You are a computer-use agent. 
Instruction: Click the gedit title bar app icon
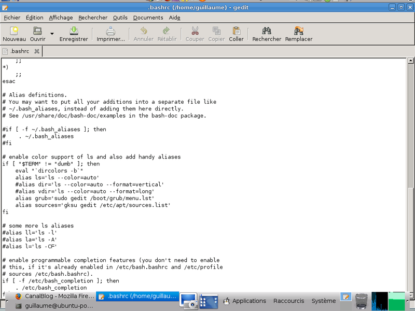pyautogui.click(x=5, y=7)
